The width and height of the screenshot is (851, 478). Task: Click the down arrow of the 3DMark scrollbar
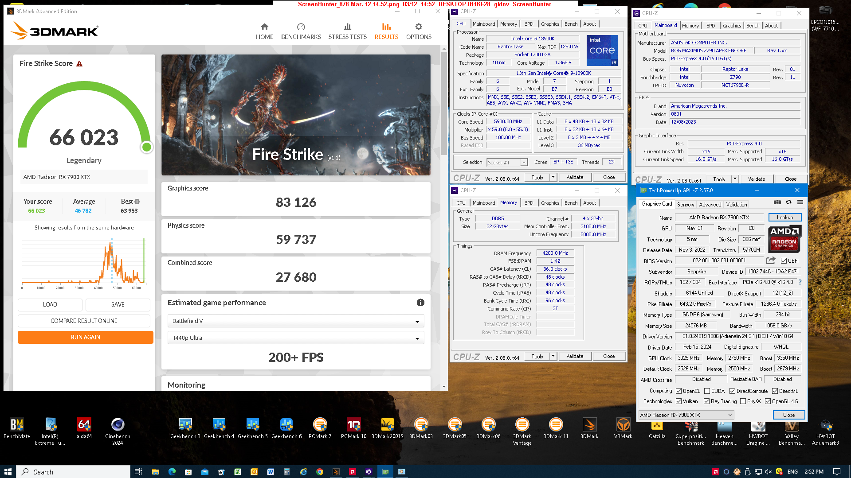pos(444,387)
